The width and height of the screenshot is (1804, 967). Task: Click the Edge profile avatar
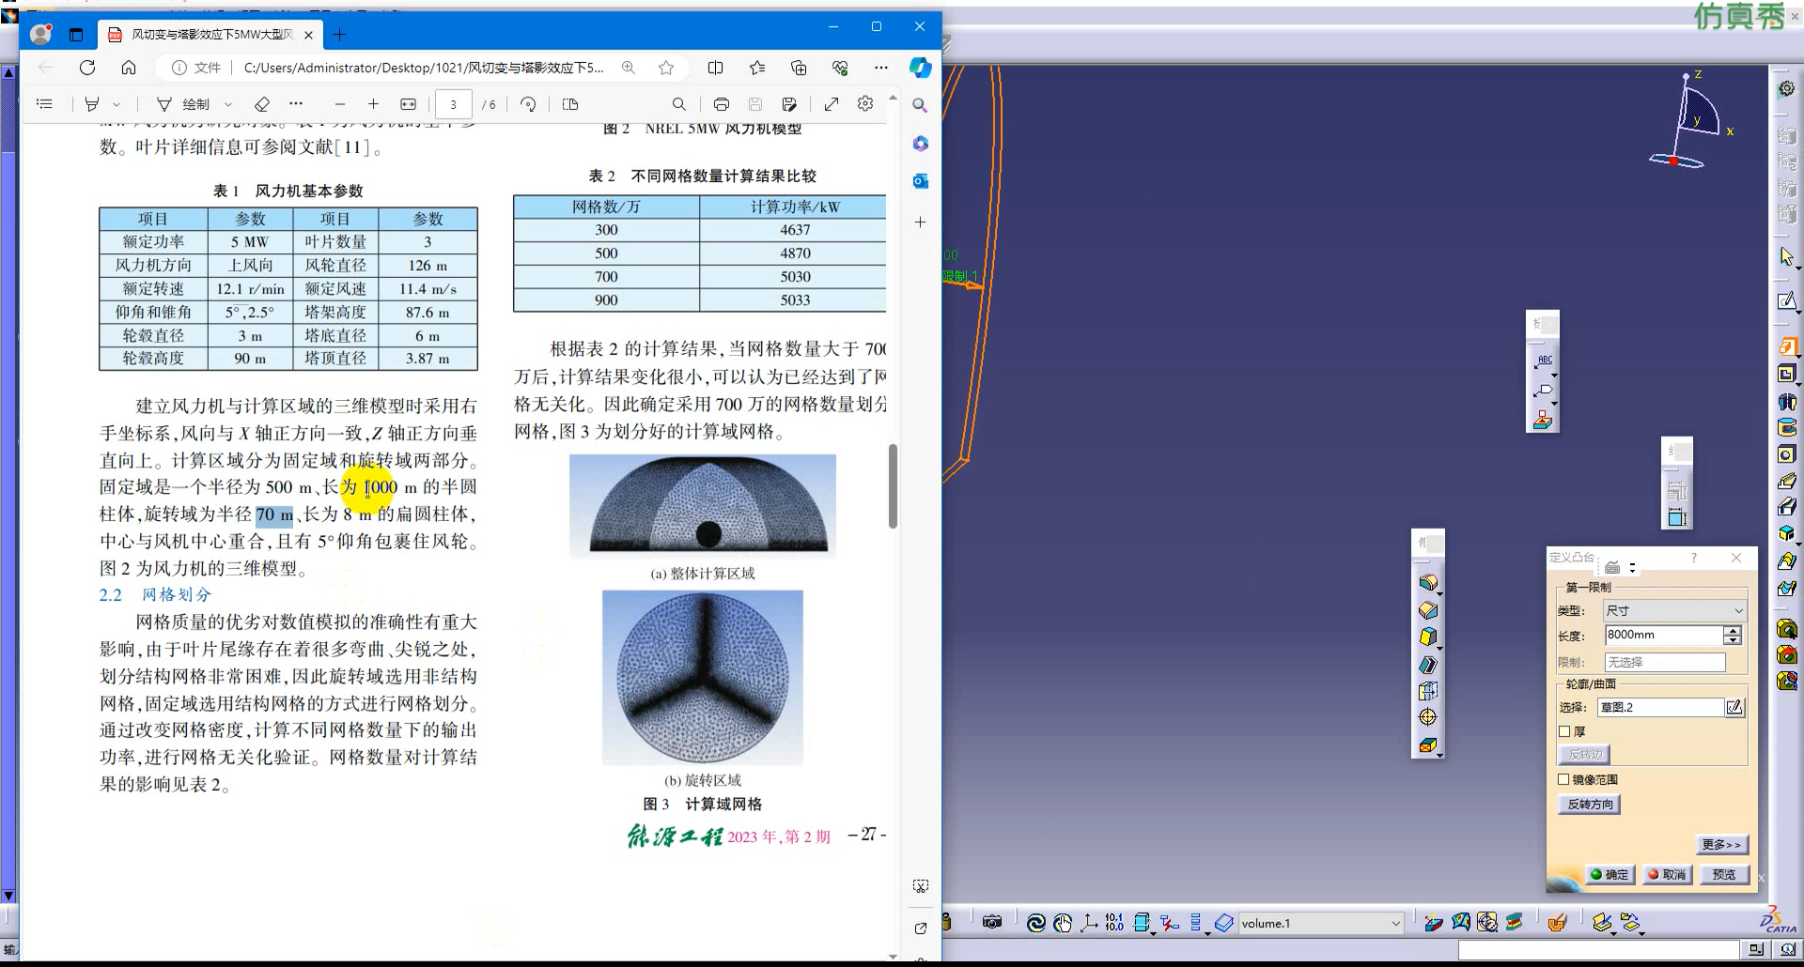click(40, 35)
